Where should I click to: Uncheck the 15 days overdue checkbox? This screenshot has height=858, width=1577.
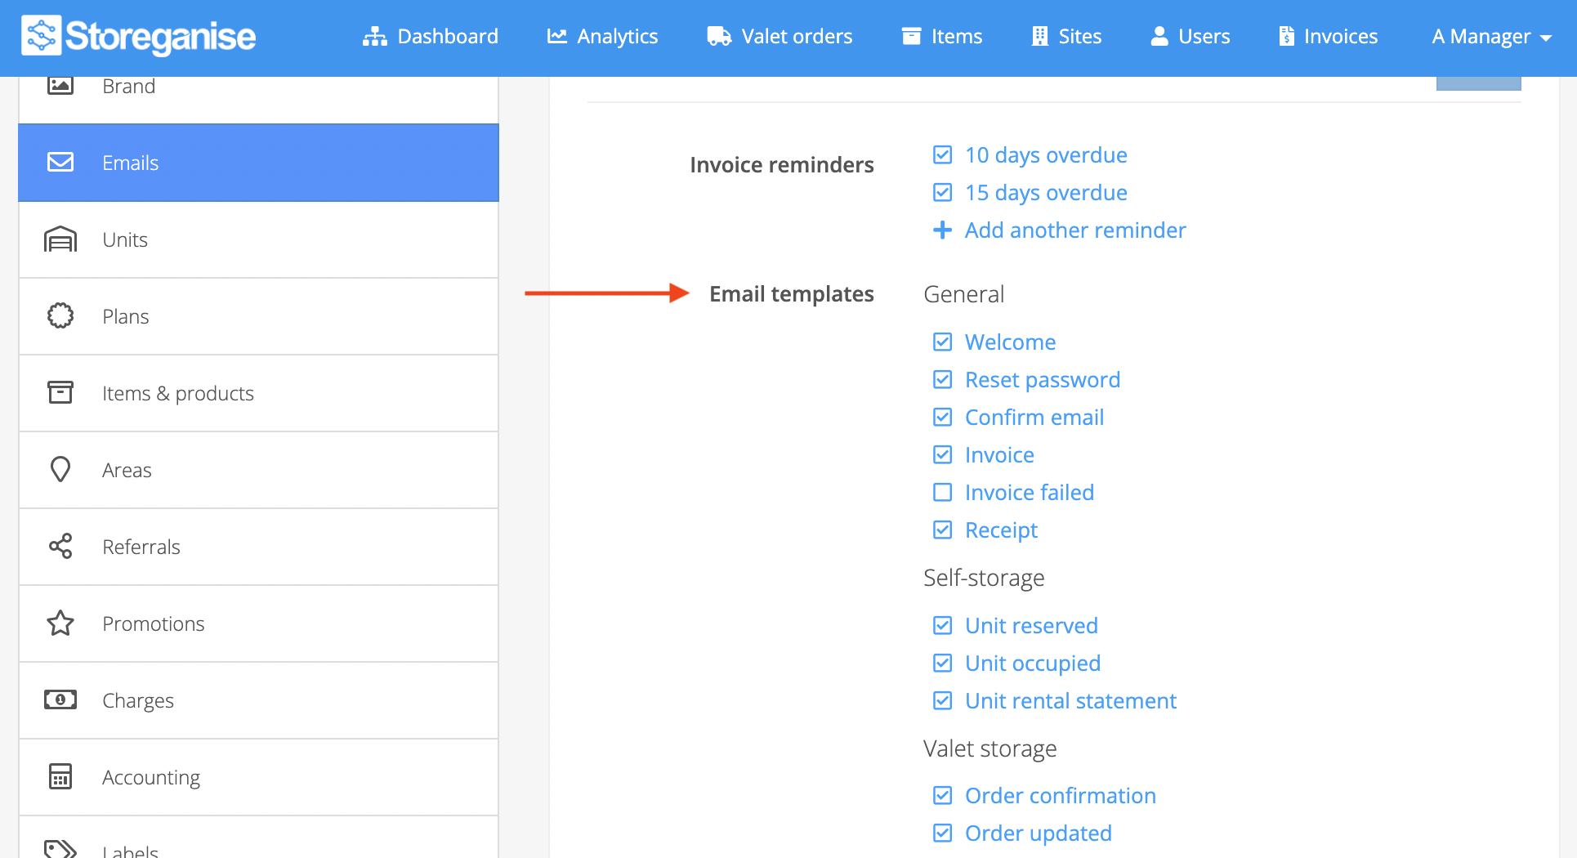942,193
